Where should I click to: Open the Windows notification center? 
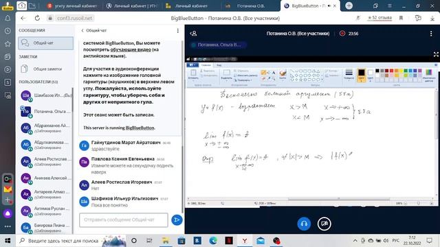point(429,241)
